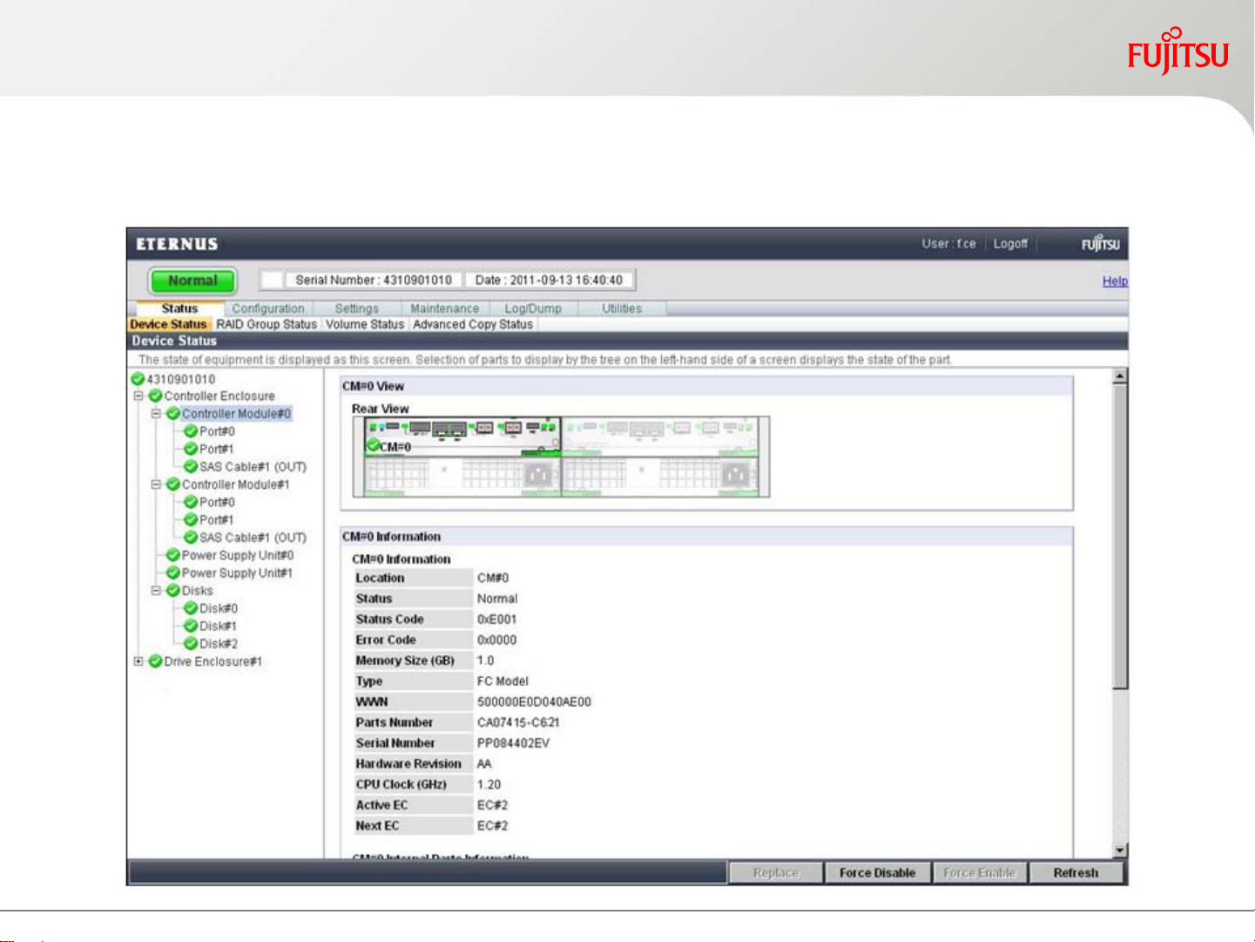Click the CPU Clock value 1.20
The height and width of the screenshot is (942, 1255).
point(489,784)
